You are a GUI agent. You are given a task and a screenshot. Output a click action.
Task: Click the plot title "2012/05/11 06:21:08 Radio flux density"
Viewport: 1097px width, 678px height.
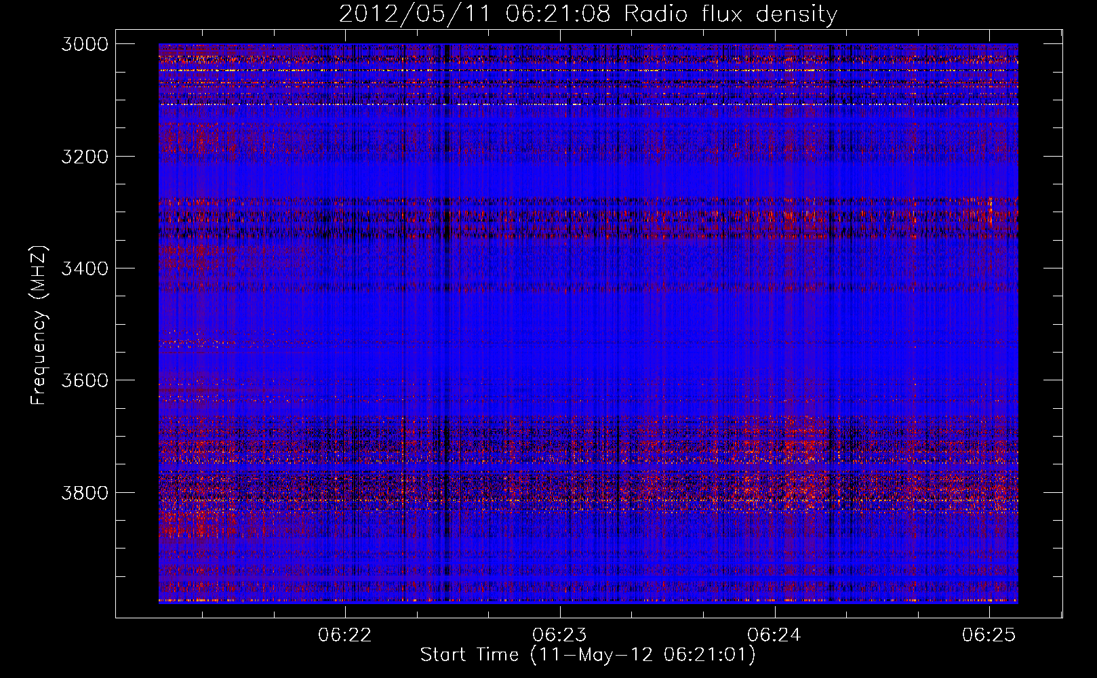click(x=588, y=14)
